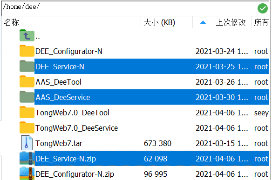This screenshot has height=180, width=272.
Task: Click into the /home/dee/ path field
Action: click(x=129, y=8)
